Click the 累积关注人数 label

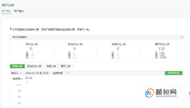coord(162,44)
